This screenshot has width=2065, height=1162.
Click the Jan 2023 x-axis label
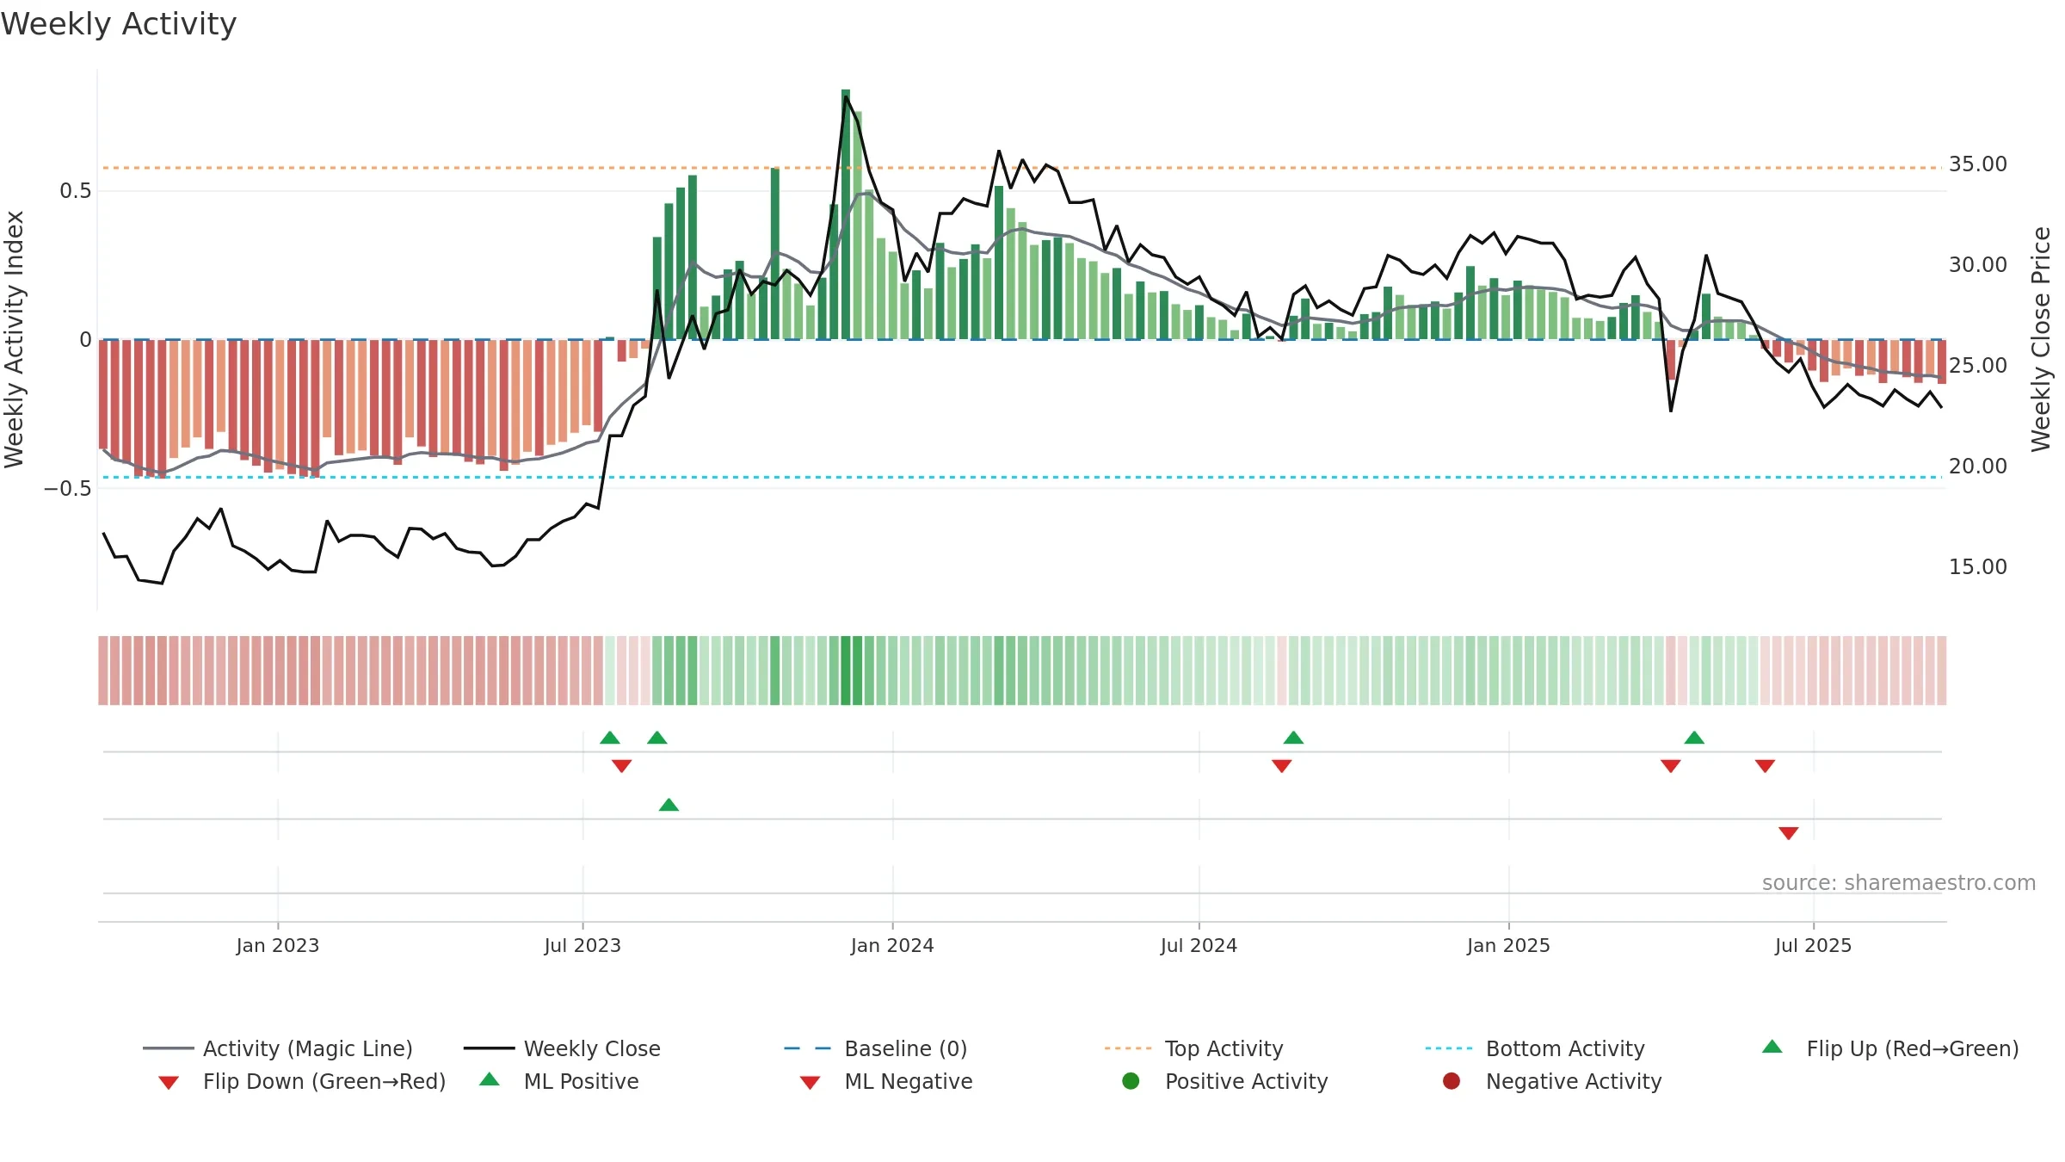tap(278, 946)
